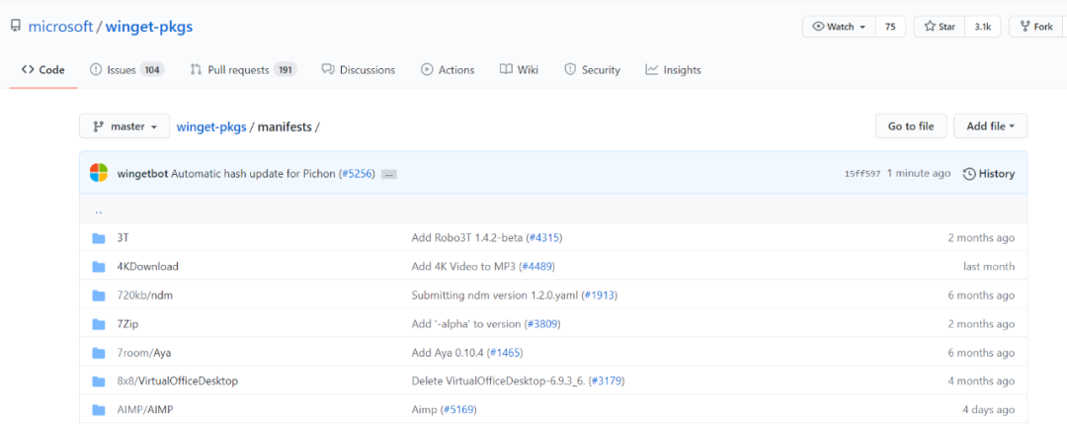Click the Insights graph icon

pyautogui.click(x=651, y=69)
